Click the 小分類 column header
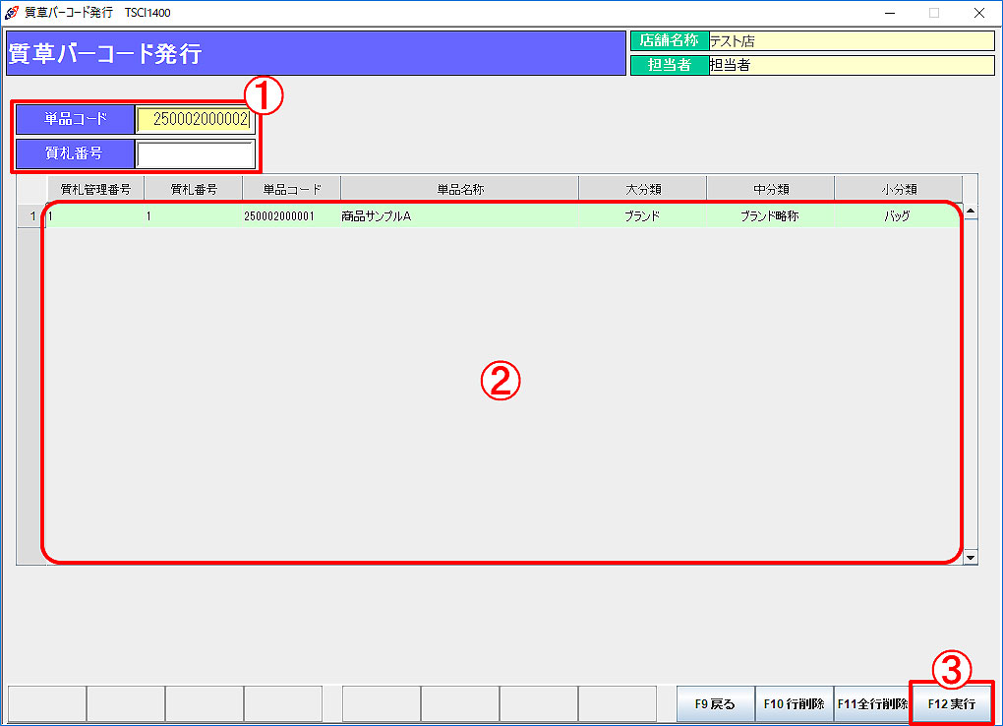 [x=899, y=190]
